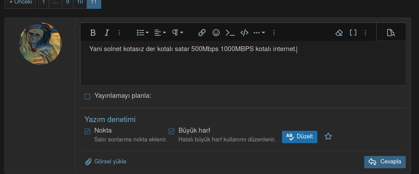The height and width of the screenshot is (174, 419).
Task: Click the Yayınlamayı planla label
Action: coord(123,96)
